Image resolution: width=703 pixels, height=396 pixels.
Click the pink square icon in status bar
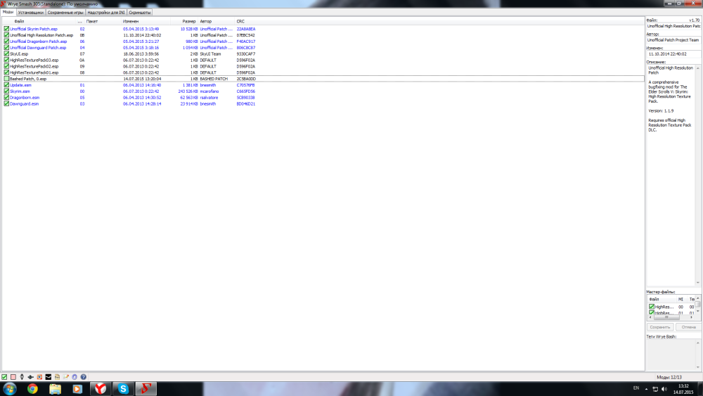pyautogui.click(x=13, y=377)
